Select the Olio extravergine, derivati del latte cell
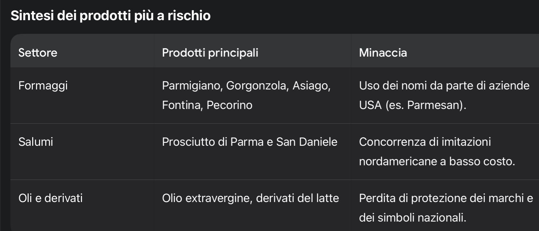 point(250,198)
